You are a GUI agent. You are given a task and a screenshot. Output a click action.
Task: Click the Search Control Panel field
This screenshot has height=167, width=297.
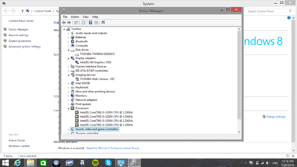(x=265, y=12)
